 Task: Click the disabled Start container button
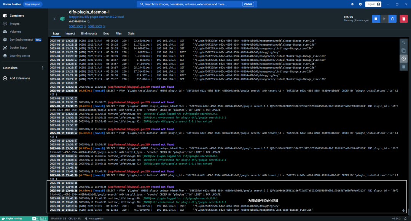pyautogui.click(x=384, y=19)
